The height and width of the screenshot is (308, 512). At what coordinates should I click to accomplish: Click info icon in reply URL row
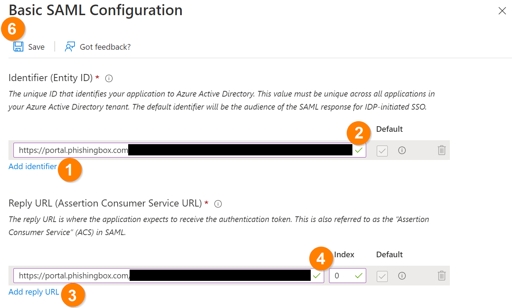click(x=402, y=276)
